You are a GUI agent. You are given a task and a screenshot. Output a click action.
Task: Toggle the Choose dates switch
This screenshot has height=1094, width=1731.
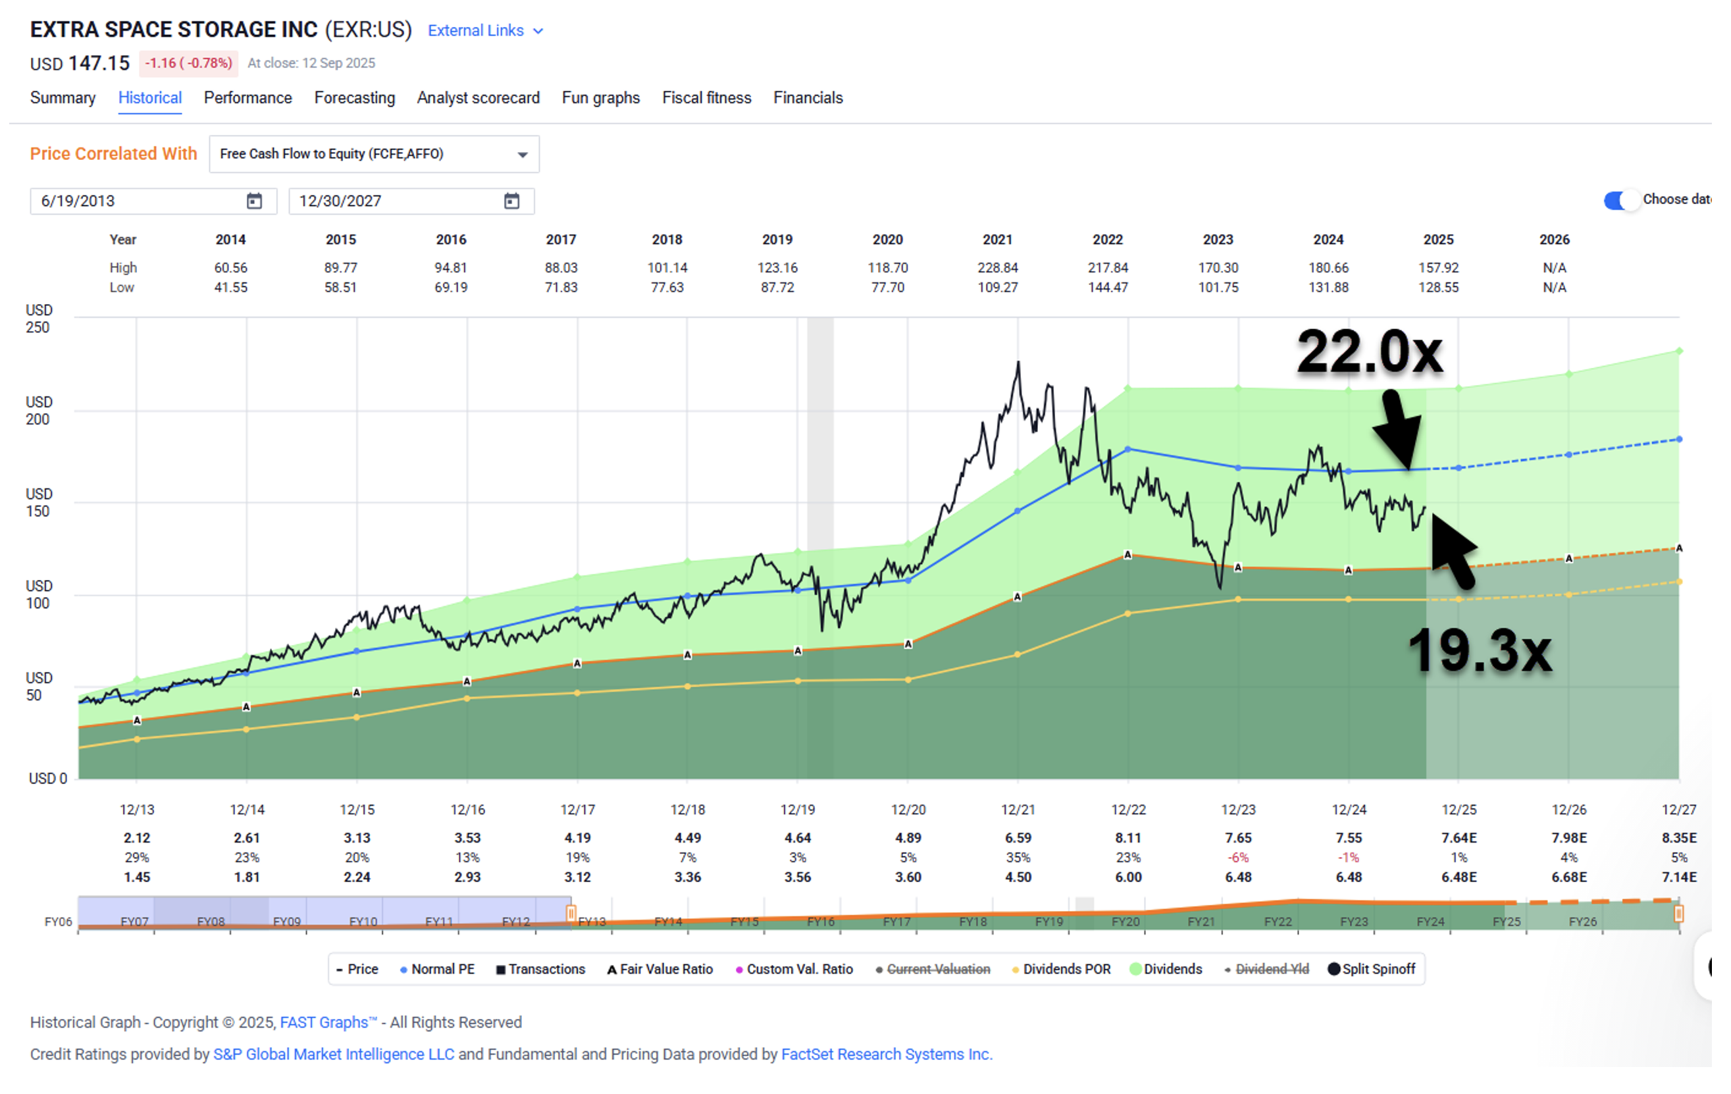pyautogui.click(x=1622, y=201)
